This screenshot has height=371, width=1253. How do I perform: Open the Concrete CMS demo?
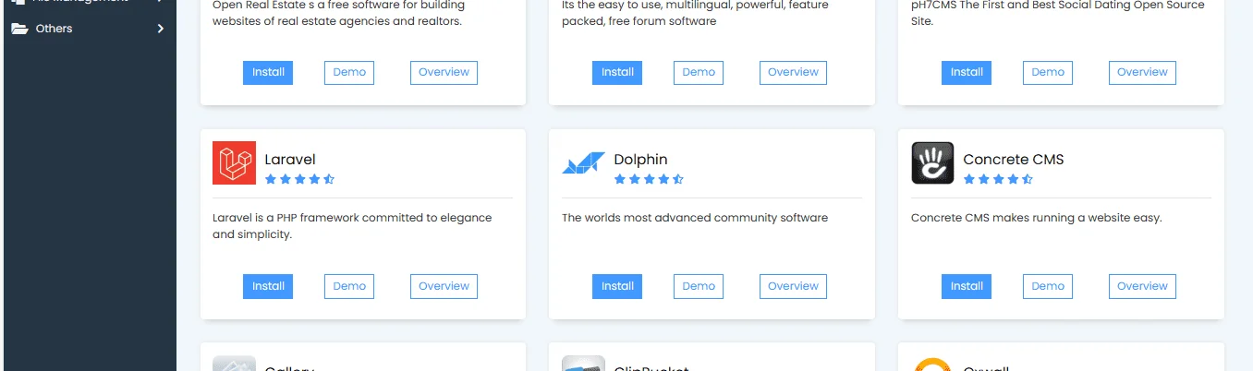(1048, 286)
